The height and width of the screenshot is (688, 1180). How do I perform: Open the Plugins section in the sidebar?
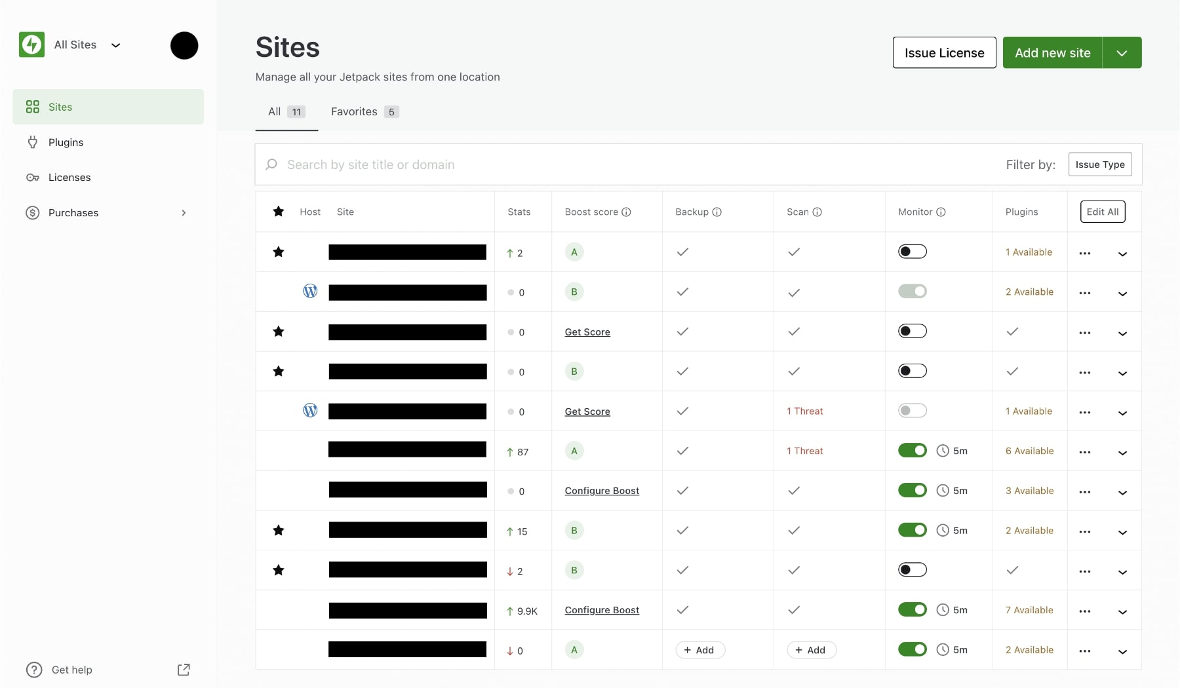pos(66,142)
